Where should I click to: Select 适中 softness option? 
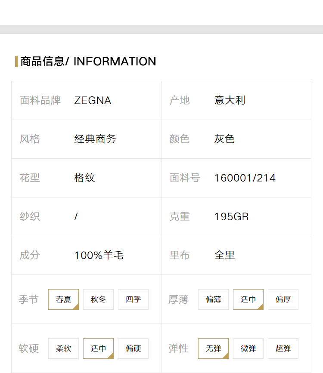(98, 348)
